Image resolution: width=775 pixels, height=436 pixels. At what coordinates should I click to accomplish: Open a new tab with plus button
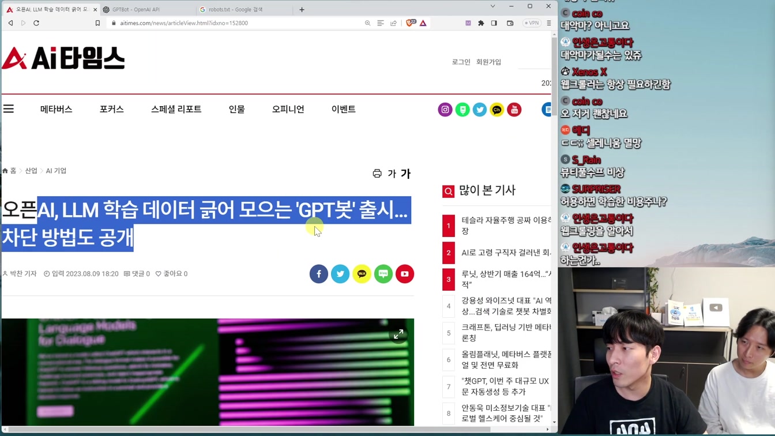[302, 10]
